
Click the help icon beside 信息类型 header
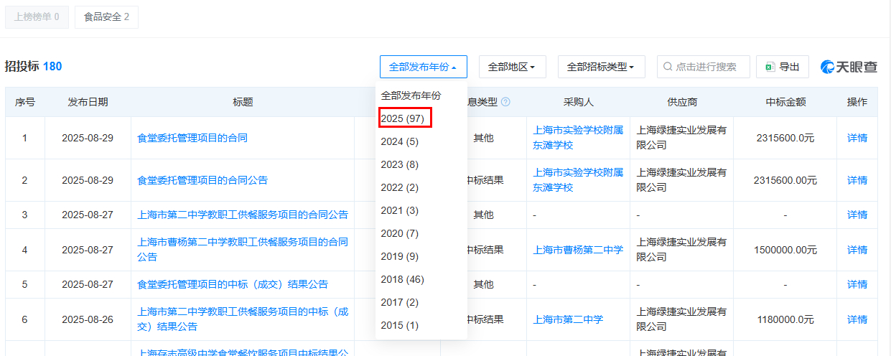coord(505,103)
